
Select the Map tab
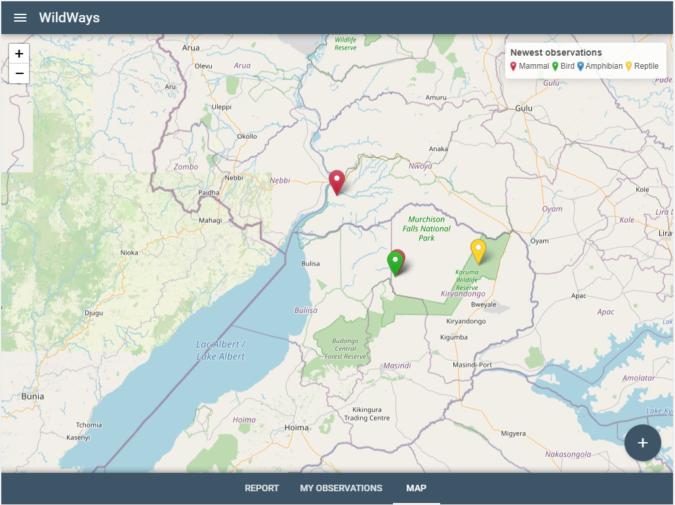point(416,488)
